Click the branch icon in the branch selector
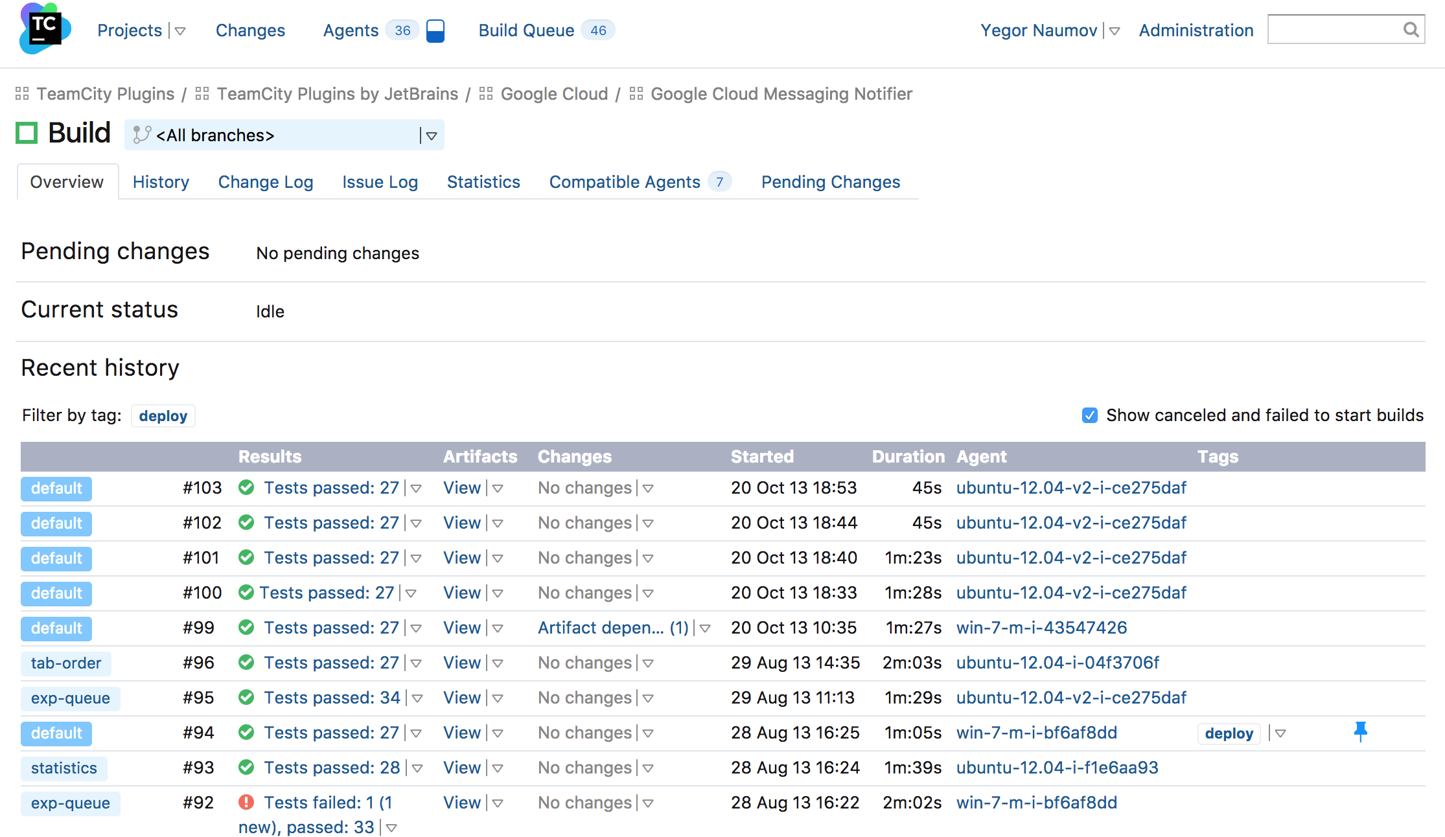 click(142, 135)
